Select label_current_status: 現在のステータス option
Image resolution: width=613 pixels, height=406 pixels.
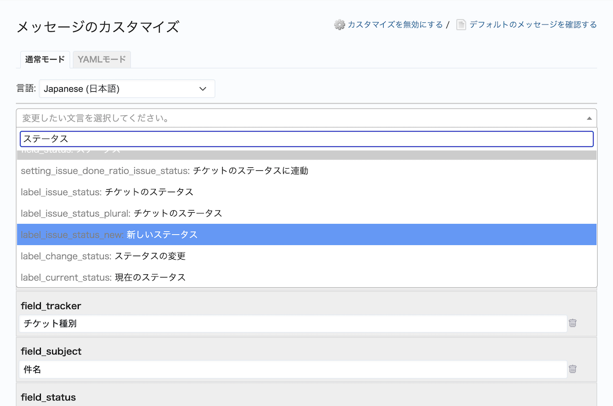tap(103, 277)
